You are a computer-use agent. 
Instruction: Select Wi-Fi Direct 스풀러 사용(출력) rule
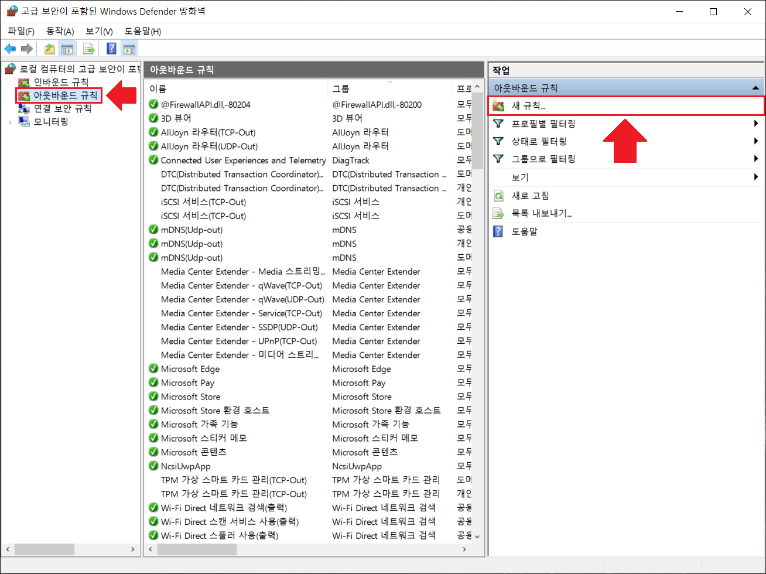point(220,536)
